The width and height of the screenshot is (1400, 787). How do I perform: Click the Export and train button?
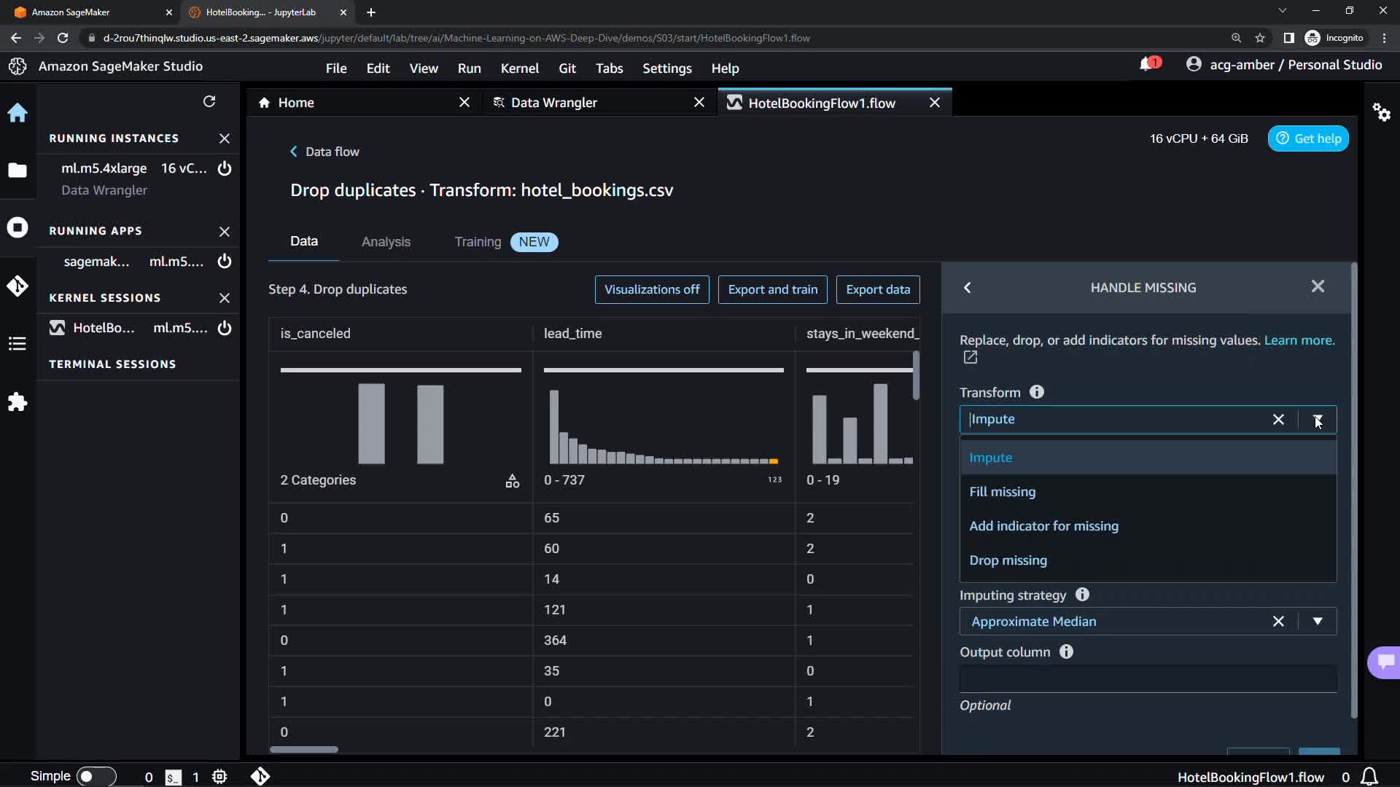pos(772,289)
